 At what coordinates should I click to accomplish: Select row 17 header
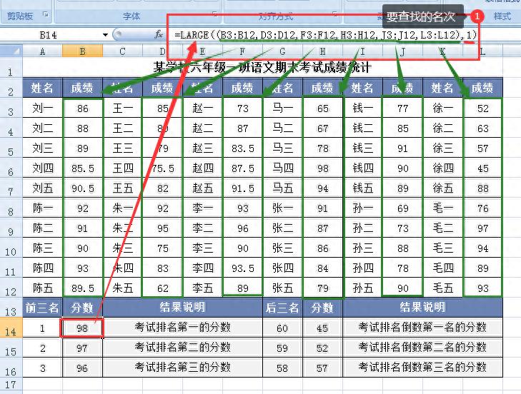click(x=11, y=385)
